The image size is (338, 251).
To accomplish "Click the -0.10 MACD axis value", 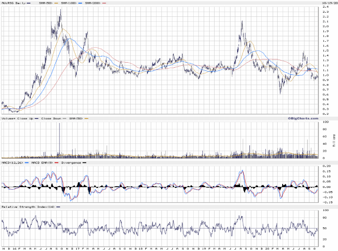I will point(327,197).
